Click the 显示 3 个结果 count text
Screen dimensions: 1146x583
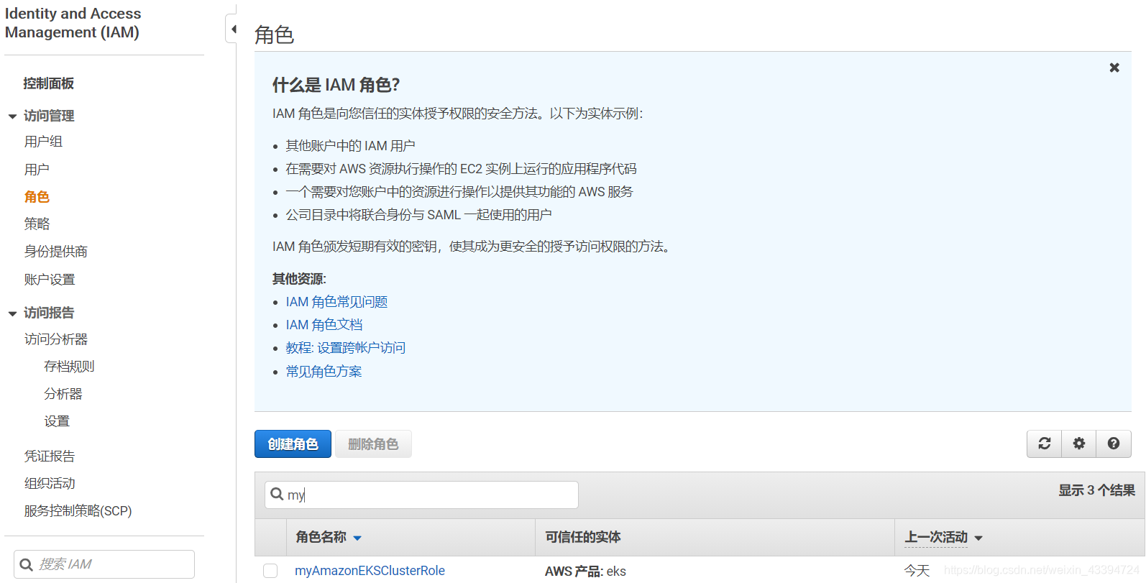1096,490
